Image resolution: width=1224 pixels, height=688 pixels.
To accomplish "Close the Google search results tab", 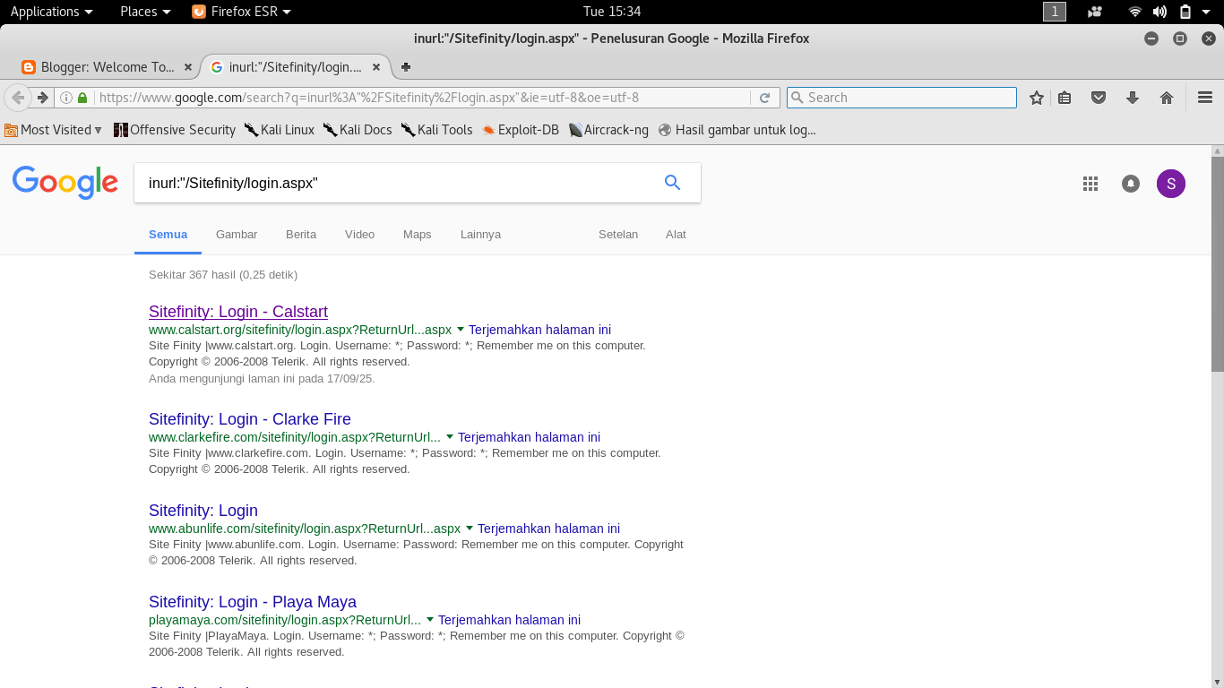I will tap(376, 67).
